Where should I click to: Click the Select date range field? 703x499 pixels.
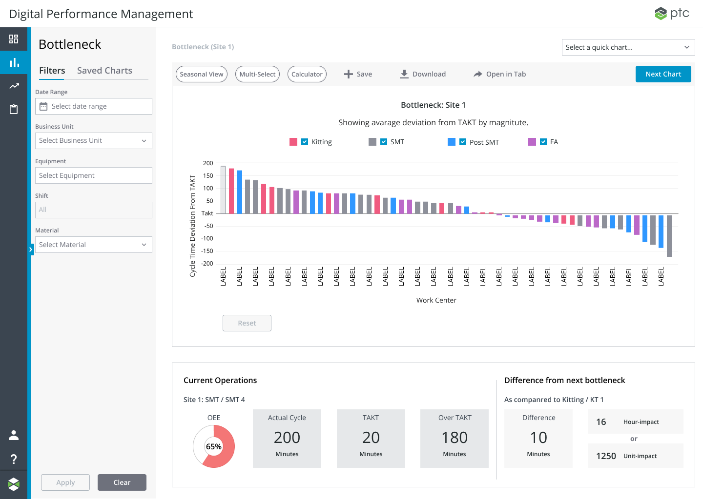(94, 106)
